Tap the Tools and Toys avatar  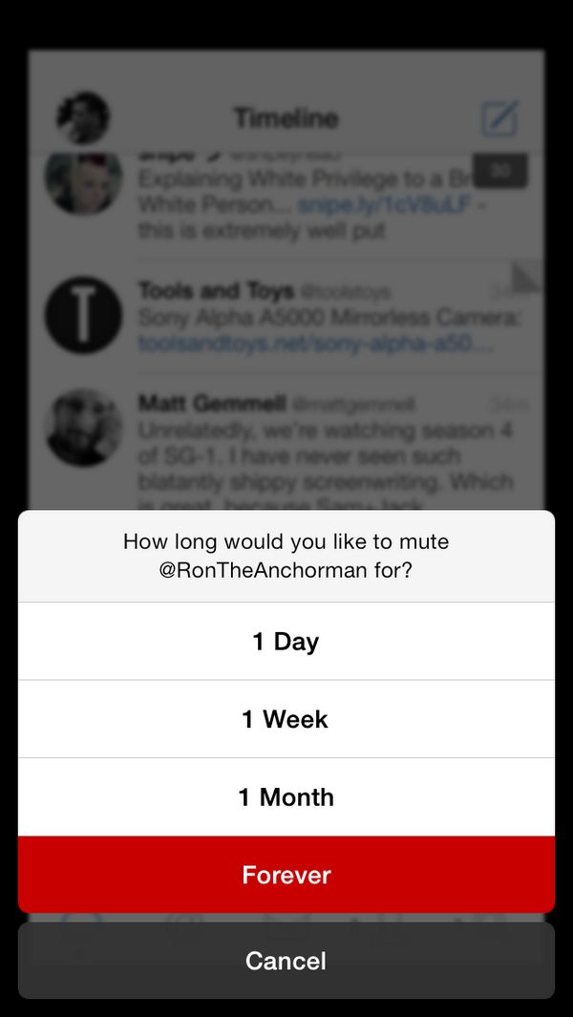click(x=83, y=315)
